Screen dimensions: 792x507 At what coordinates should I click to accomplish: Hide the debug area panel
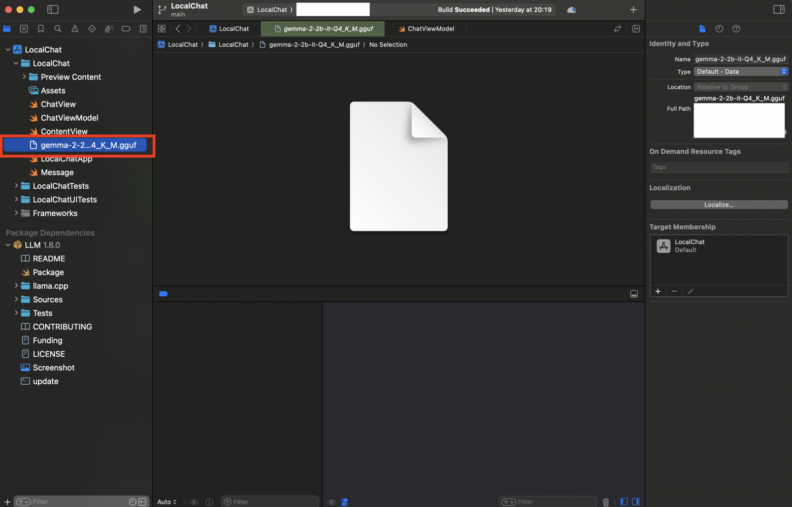[634, 294]
